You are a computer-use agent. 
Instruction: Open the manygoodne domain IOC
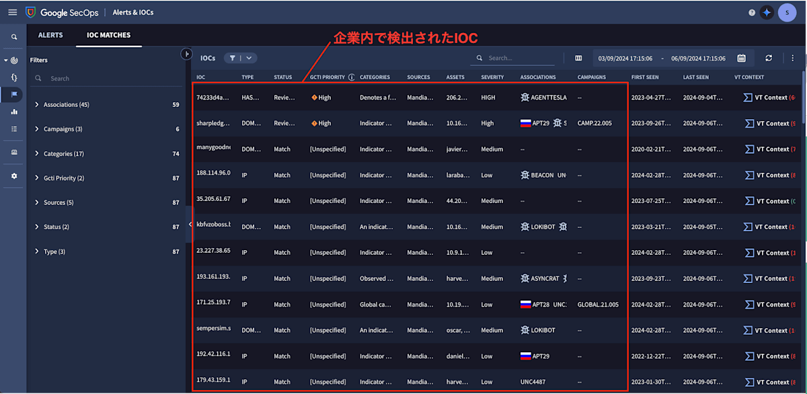click(x=213, y=147)
